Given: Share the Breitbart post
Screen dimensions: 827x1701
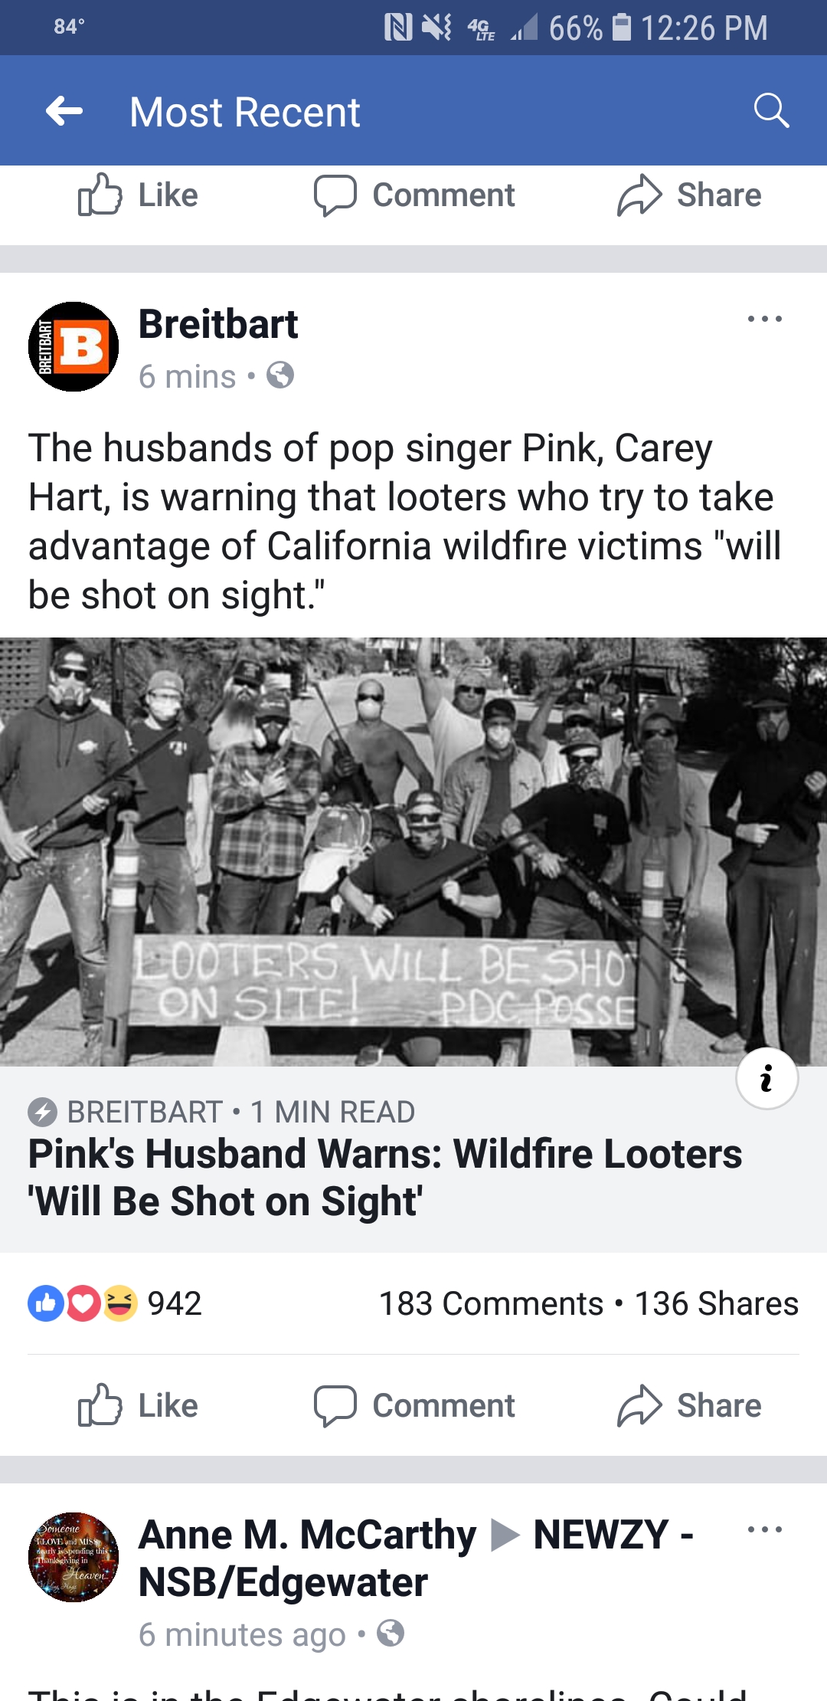Looking at the screenshot, I should pos(689,1405).
